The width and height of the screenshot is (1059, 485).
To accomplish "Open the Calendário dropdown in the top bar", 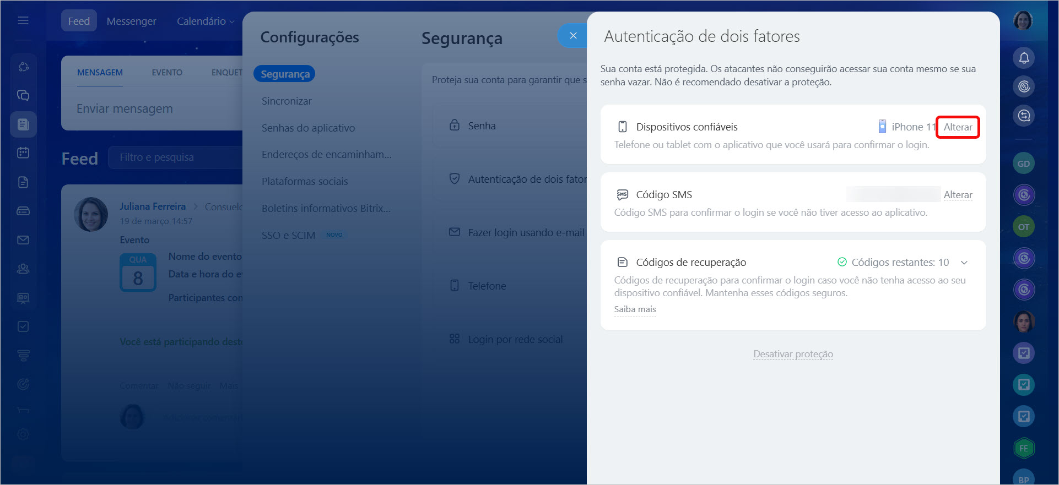I will 205,21.
